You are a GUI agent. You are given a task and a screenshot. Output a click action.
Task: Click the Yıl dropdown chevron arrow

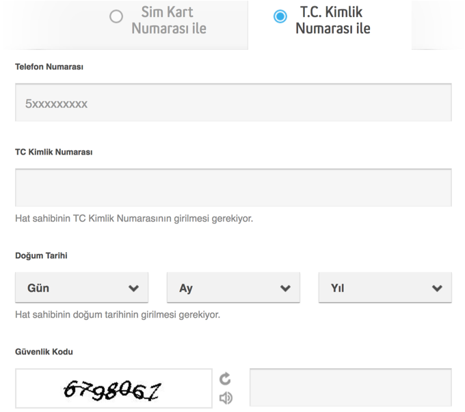[438, 288]
